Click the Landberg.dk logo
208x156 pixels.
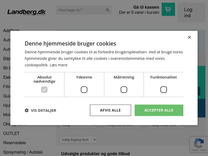pos(26,12)
